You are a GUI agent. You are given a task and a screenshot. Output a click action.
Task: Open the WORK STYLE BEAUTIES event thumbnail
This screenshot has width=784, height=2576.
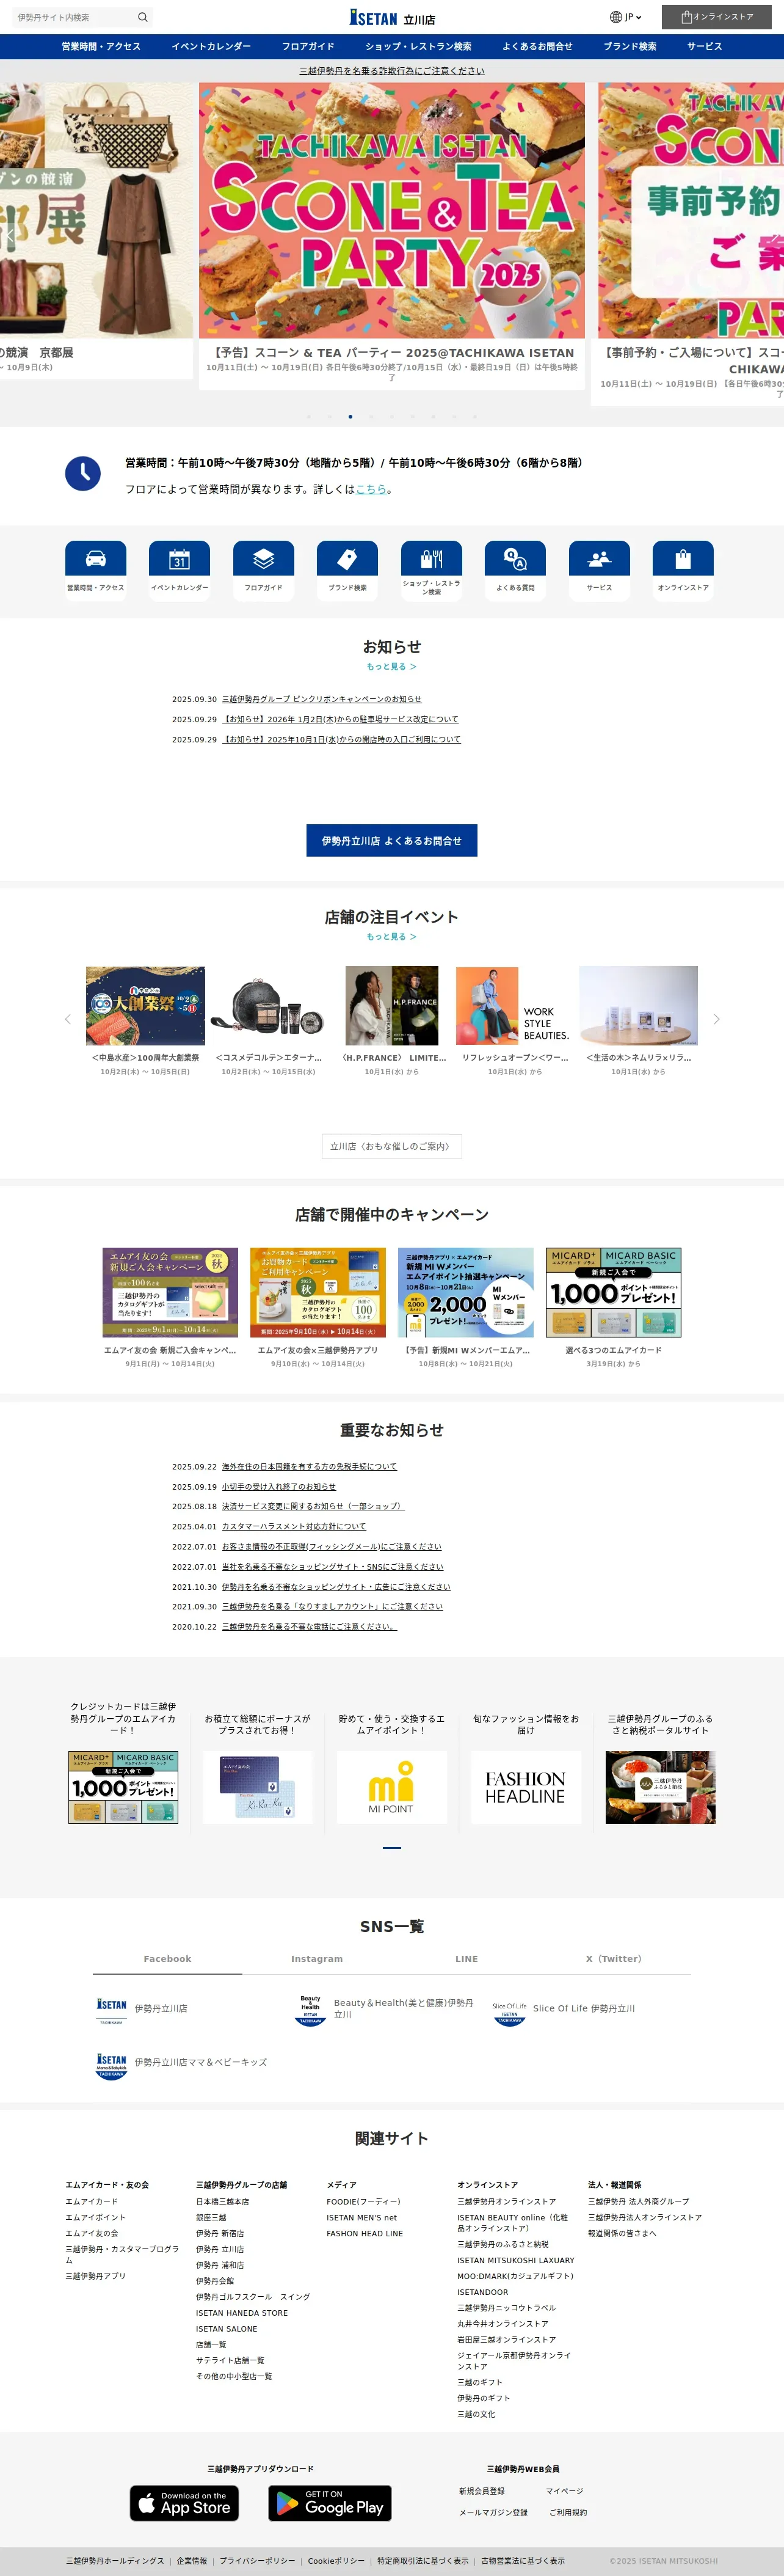click(515, 1005)
